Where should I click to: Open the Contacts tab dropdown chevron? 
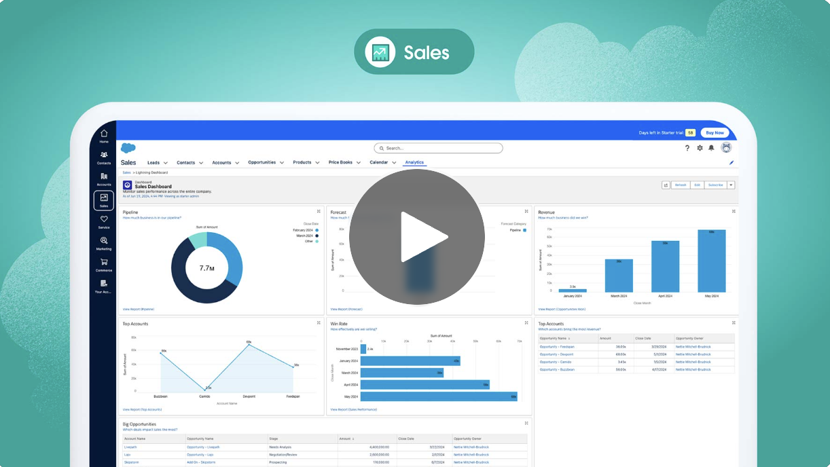tap(201, 163)
